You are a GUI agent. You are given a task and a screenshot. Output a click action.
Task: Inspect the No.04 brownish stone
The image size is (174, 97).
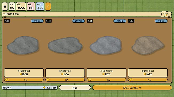[148, 45]
